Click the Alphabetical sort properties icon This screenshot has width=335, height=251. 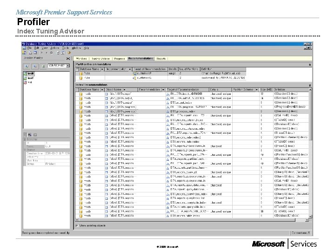(x=30, y=134)
